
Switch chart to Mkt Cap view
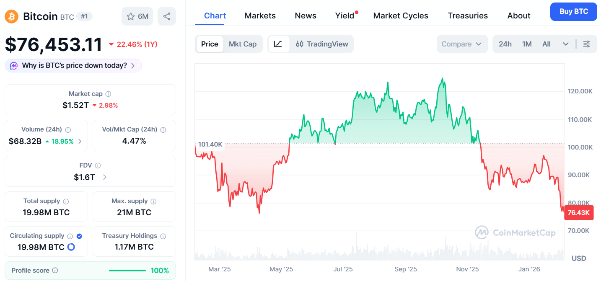pyautogui.click(x=242, y=44)
